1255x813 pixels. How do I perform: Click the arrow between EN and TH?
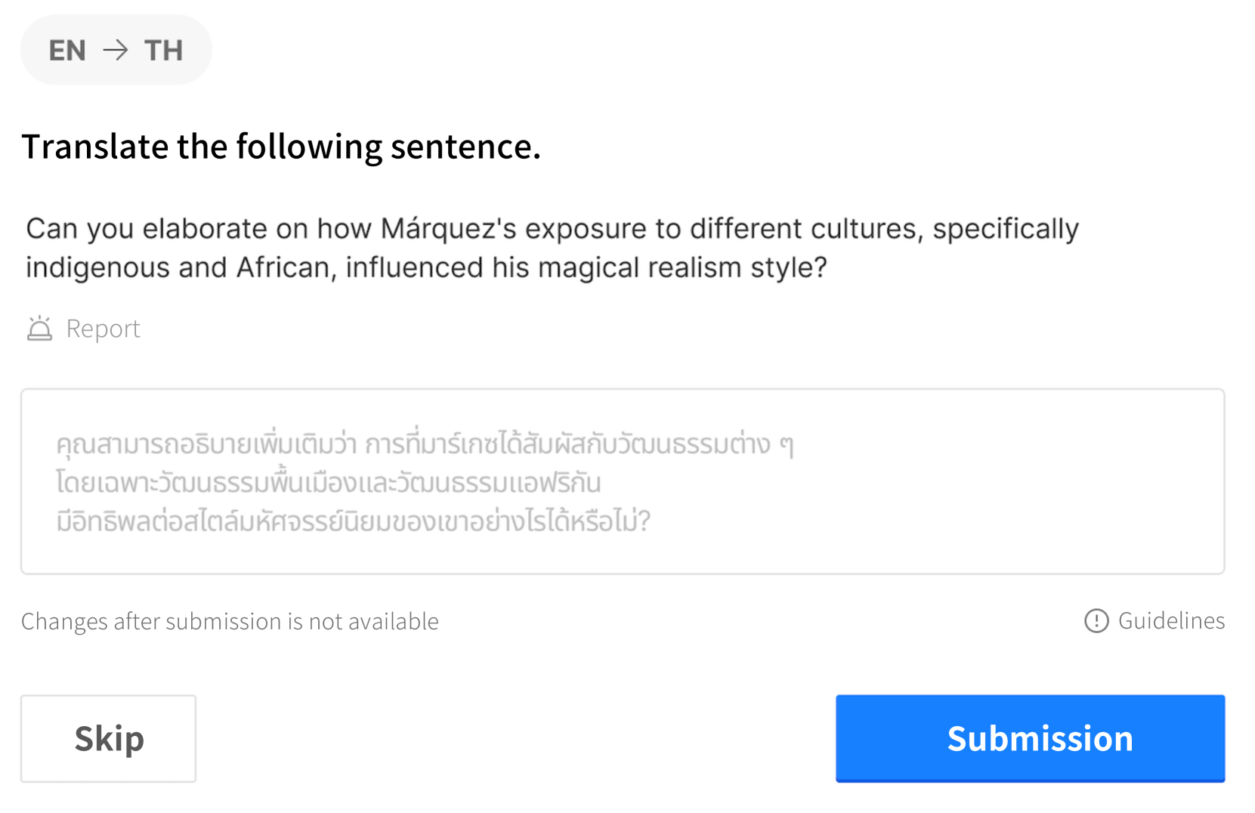(116, 51)
